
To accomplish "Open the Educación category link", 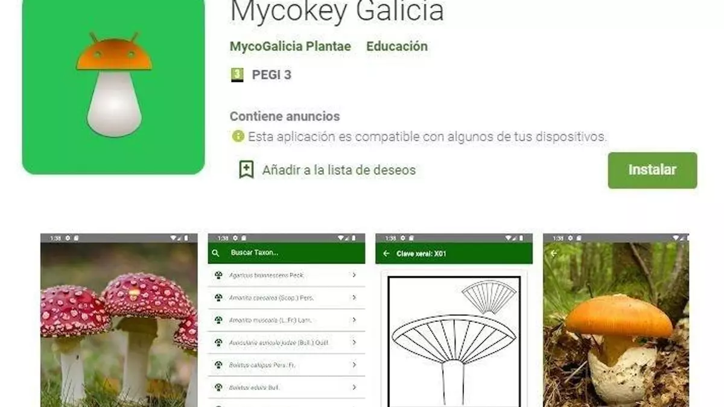I will 397,46.
